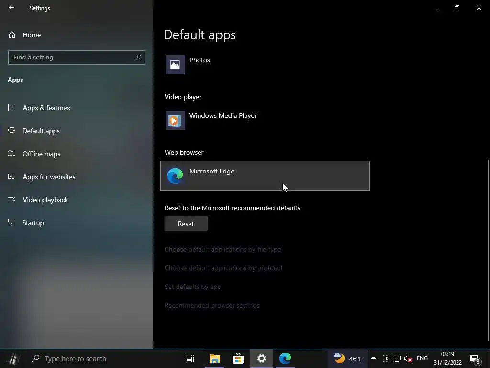The width and height of the screenshot is (490, 368).
Task: Click the muted volume tray icon
Action: coord(408,358)
